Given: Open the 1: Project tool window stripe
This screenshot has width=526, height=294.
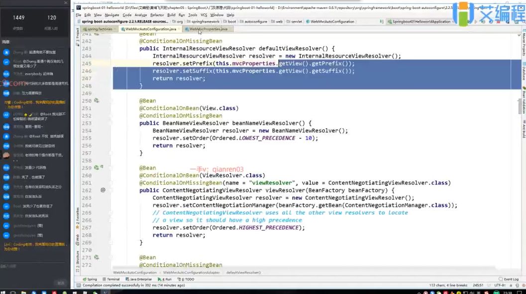Looking at the screenshot, I should tap(78, 37).
